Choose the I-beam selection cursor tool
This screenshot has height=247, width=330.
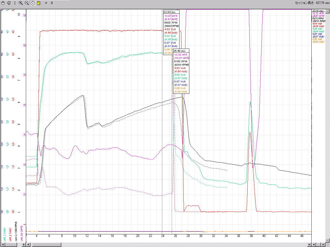(x=15, y=3)
